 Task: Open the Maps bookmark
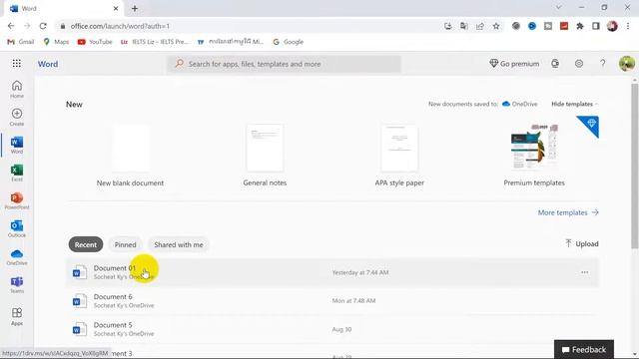pyautogui.click(x=56, y=42)
